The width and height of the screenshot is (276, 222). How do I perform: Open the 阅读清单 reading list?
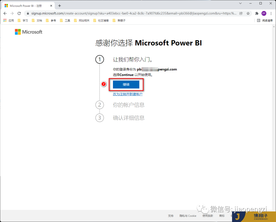point(265,21)
